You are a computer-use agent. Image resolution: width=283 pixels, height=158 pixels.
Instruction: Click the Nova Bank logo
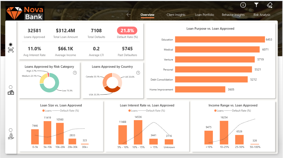tap(25, 13)
